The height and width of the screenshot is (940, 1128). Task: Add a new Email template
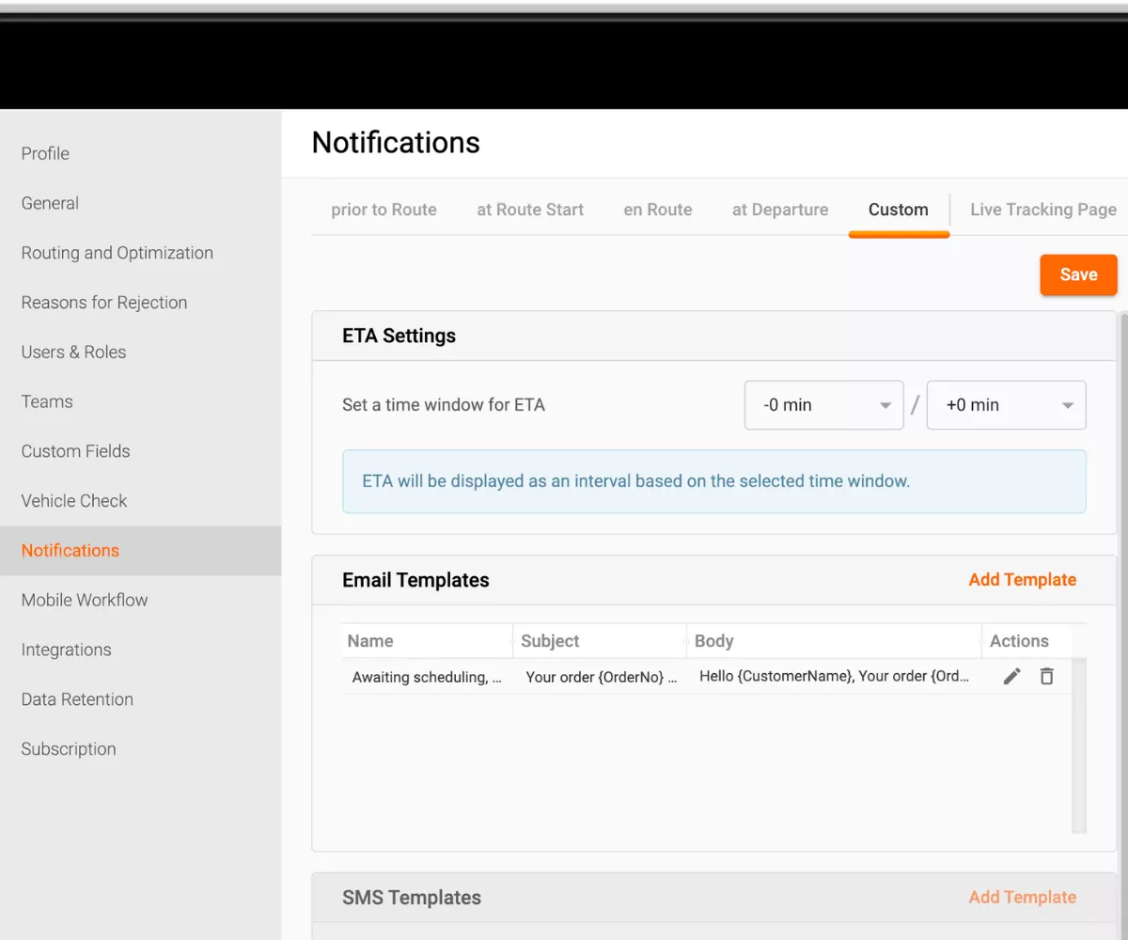(x=1023, y=580)
